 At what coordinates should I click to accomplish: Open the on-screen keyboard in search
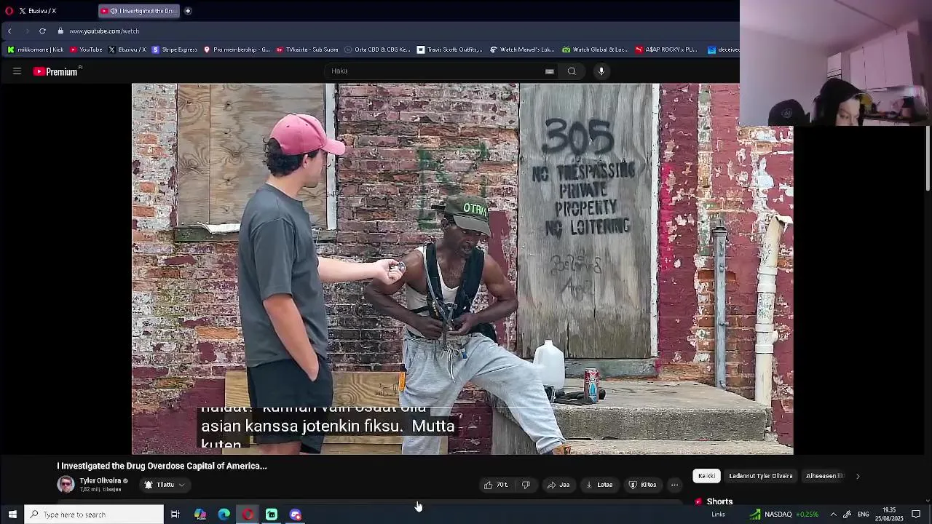(x=550, y=71)
